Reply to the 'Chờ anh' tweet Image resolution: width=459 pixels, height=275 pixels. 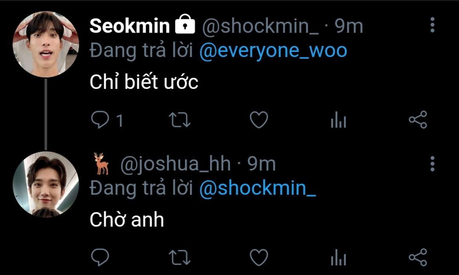click(100, 257)
